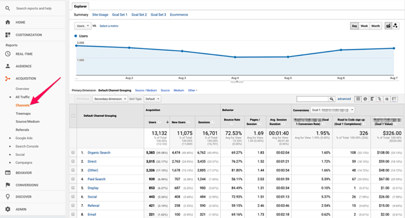Set the graph interval to Week
The width and height of the screenshot is (405, 218).
coord(364,26)
